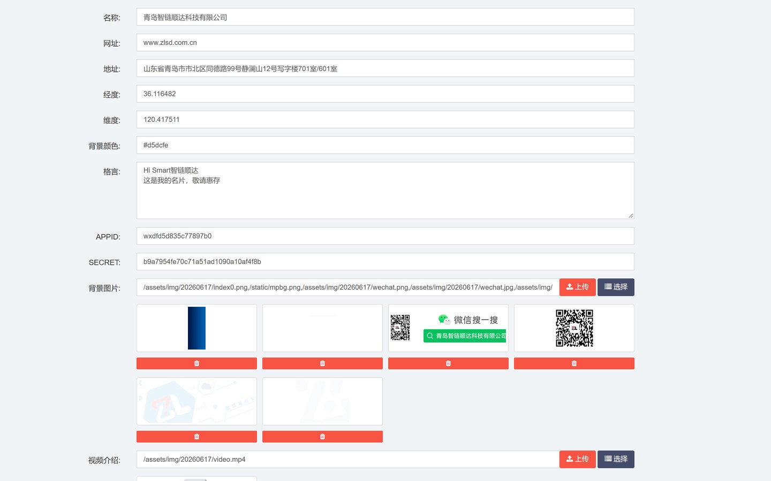The height and width of the screenshot is (481, 771).
Task: Edit the video path /assets/img/20260617/video.mp4
Action: (x=348, y=460)
